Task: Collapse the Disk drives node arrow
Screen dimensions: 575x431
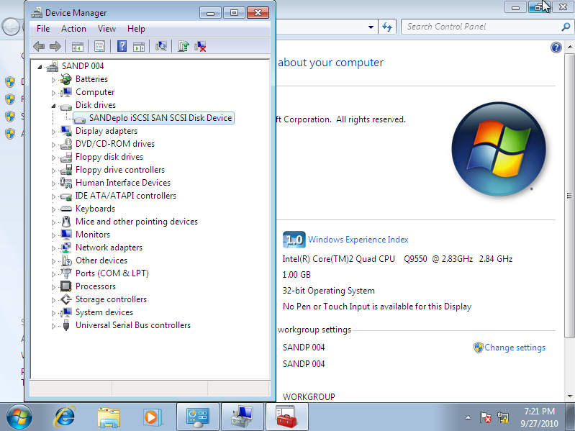Action: [x=53, y=106]
